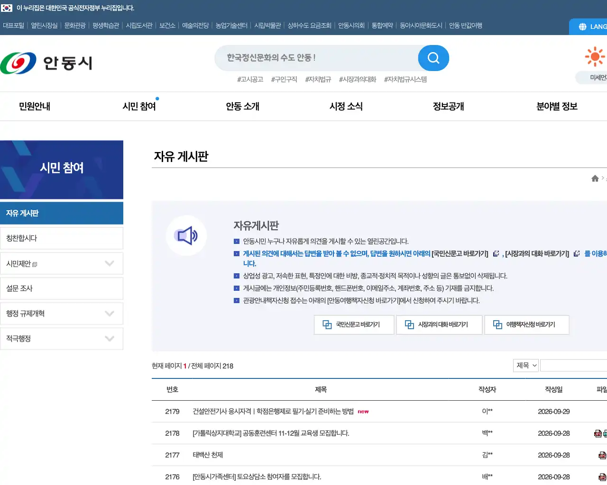
Task: Expand the 적극행정 sidebar submenu
Action: (x=110, y=339)
